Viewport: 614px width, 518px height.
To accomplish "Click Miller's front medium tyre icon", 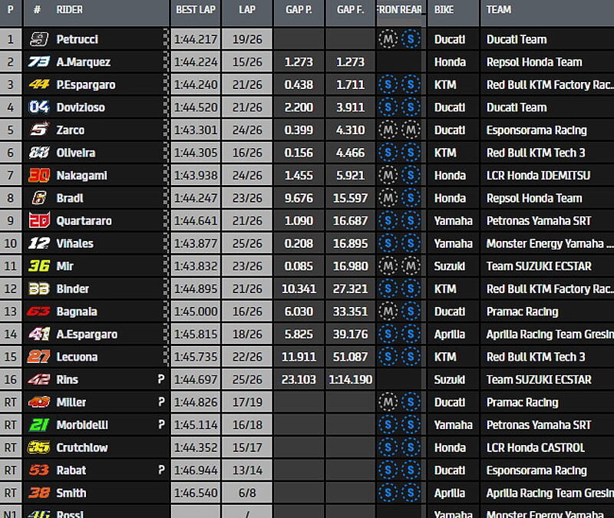I will 388,402.
